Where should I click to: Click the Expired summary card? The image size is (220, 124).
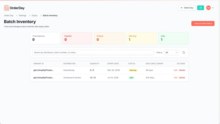click(77, 38)
